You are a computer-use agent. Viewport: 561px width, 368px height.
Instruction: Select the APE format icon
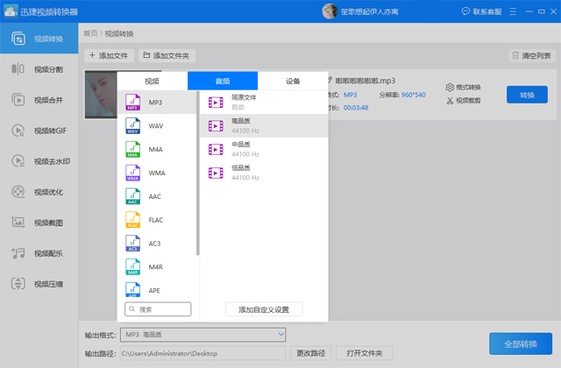(132, 290)
